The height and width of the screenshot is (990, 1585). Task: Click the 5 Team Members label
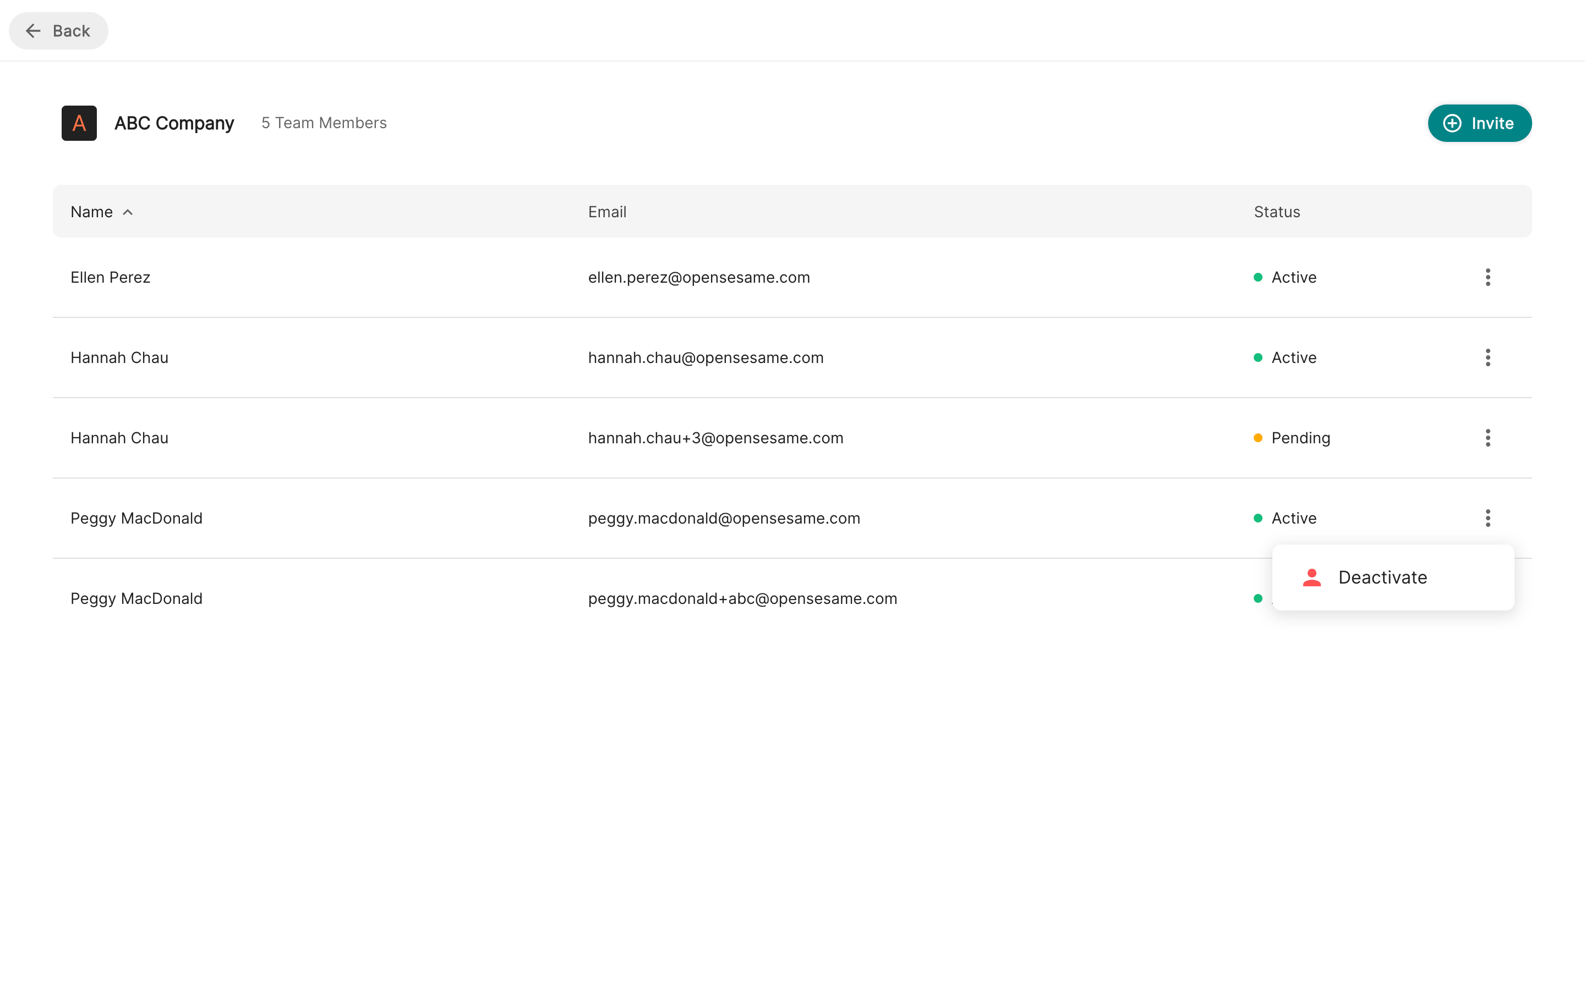pyautogui.click(x=324, y=123)
